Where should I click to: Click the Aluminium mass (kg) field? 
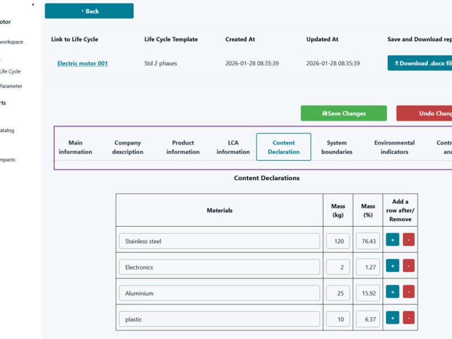pyautogui.click(x=338, y=293)
